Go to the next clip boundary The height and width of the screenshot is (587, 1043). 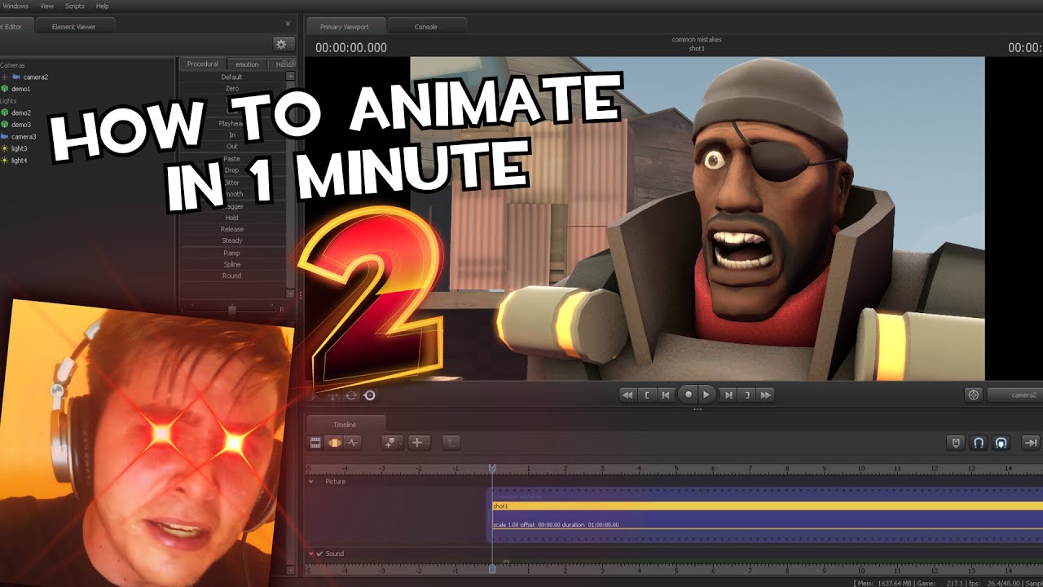tap(747, 395)
